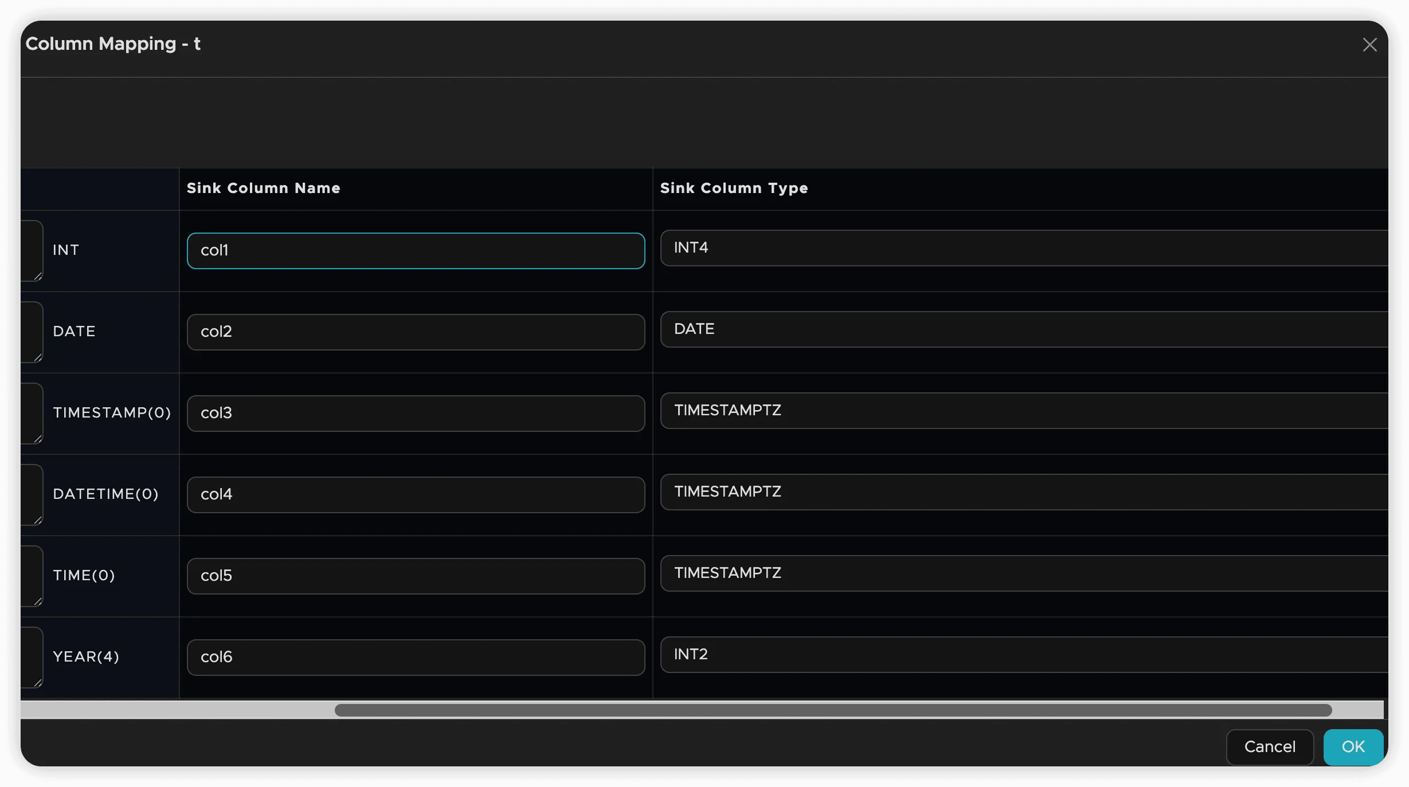
Task: Click the horizontal scrollbar thumb
Action: tap(832, 710)
